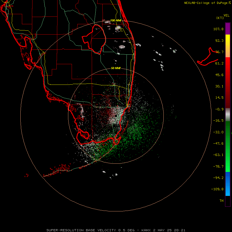Click the 30.1 velocity scale value
Image resolution: width=232 pixels, height=232 pixels.
(219, 86)
